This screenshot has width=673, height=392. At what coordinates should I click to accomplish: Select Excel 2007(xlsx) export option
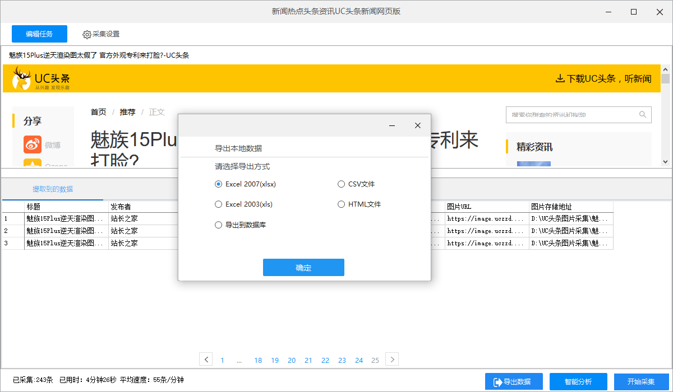pos(219,184)
